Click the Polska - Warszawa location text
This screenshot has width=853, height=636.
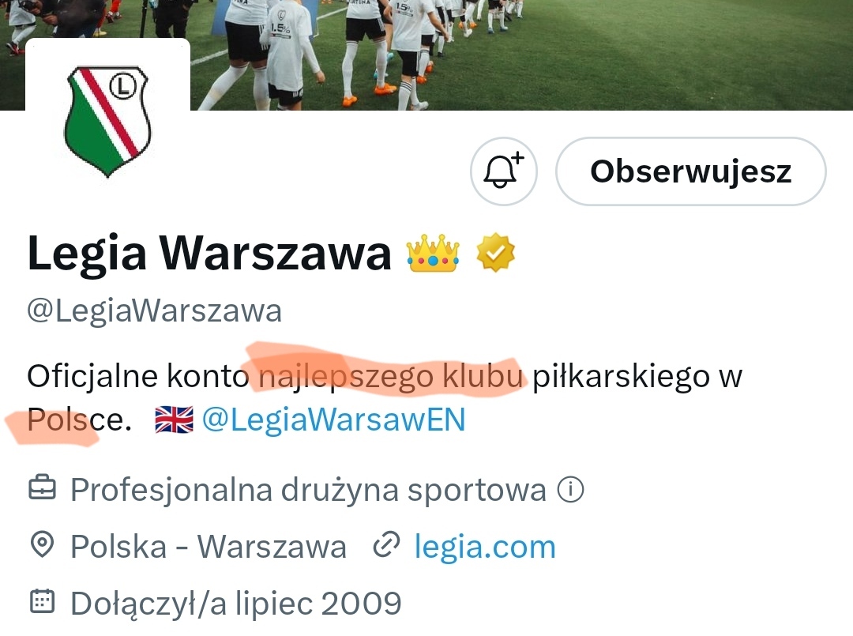pyautogui.click(x=209, y=546)
